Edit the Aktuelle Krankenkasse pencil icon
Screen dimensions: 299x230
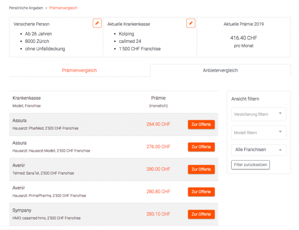191,23
